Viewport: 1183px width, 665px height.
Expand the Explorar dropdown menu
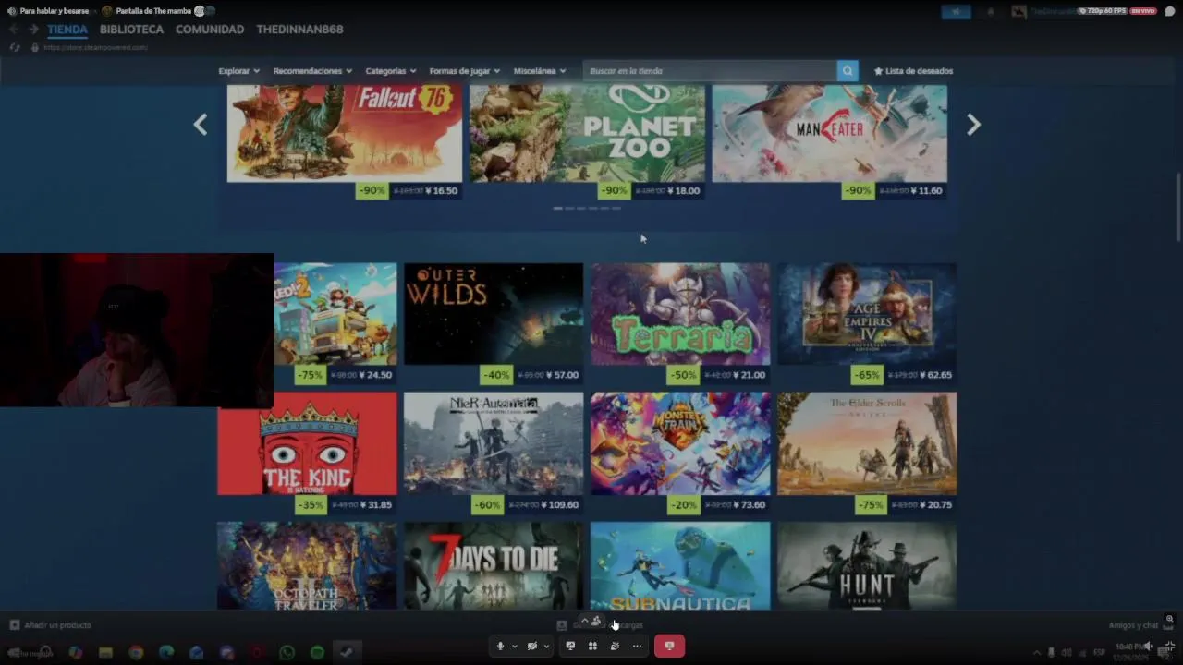[238, 71]
